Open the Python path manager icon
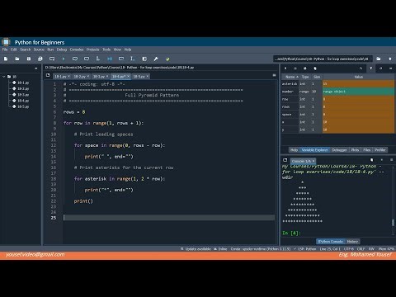 [x=167, y=59]
